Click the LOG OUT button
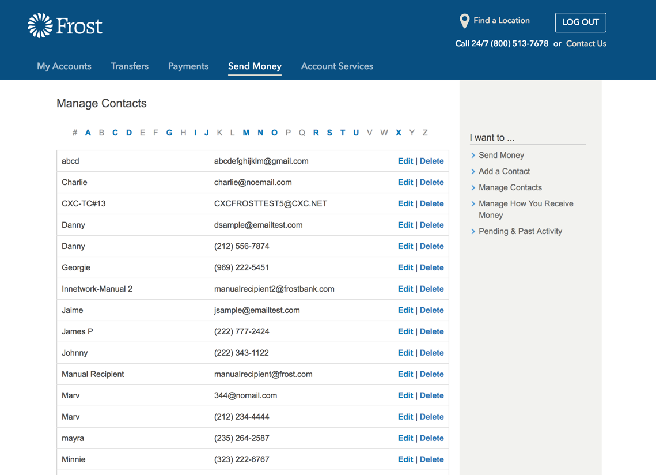The image size is (656, 475). tap(581, 22)
